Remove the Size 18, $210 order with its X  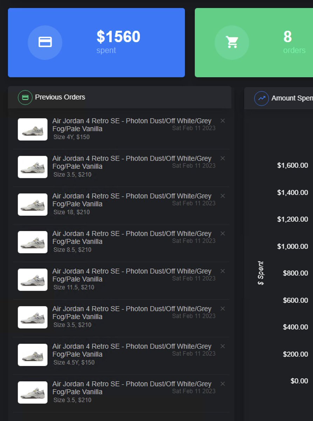223,196
